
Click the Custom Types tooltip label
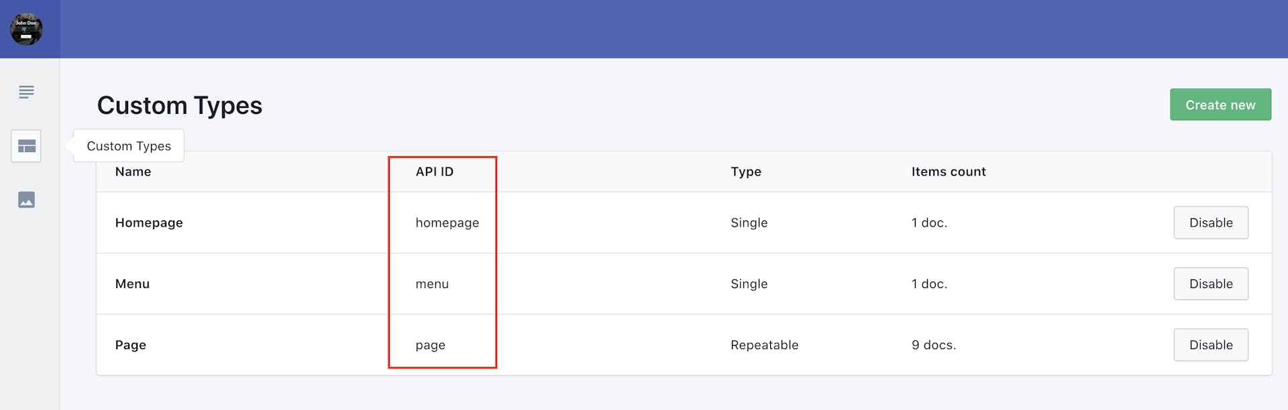click(129, 146)
